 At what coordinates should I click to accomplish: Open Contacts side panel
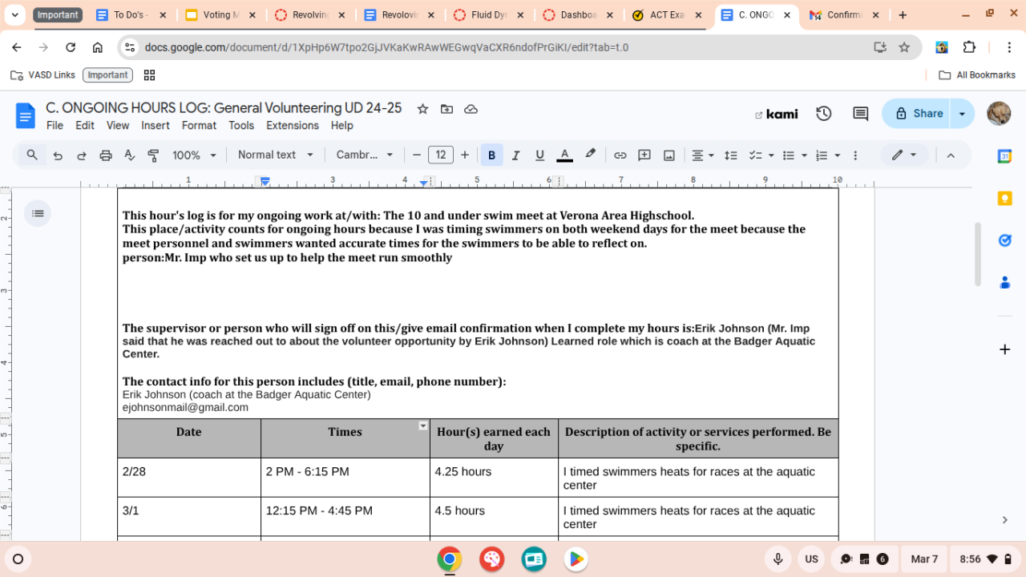(x=1004, y=282)
